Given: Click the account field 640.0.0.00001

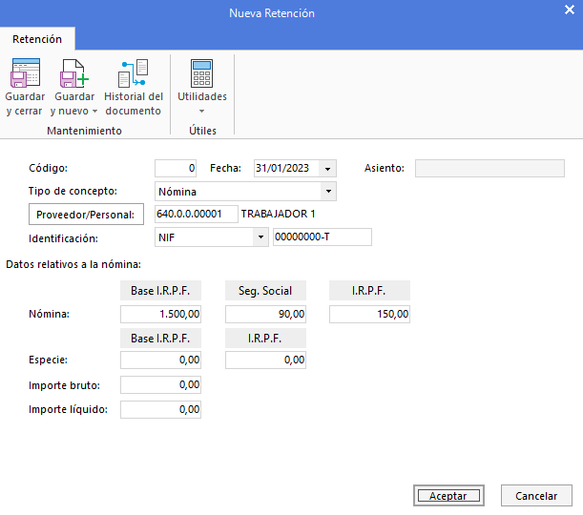Looking at the screenshot, I should [x=197, y=214].
